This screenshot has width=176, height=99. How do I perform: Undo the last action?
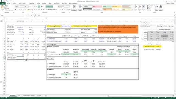click(7, 1)
